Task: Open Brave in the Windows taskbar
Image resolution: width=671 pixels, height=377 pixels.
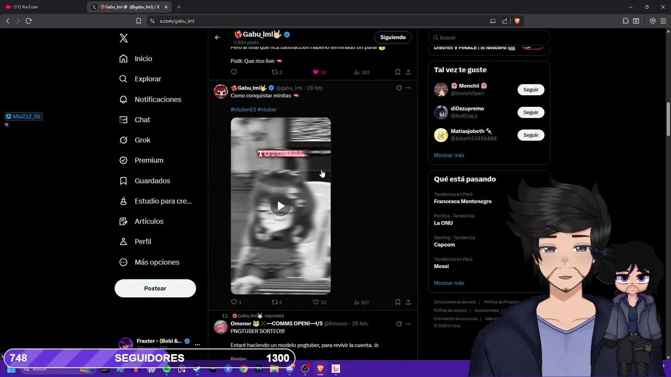Action: [x=320, y=369]
